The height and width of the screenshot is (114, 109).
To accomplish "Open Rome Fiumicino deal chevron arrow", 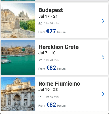I will (x=103, y=94).
